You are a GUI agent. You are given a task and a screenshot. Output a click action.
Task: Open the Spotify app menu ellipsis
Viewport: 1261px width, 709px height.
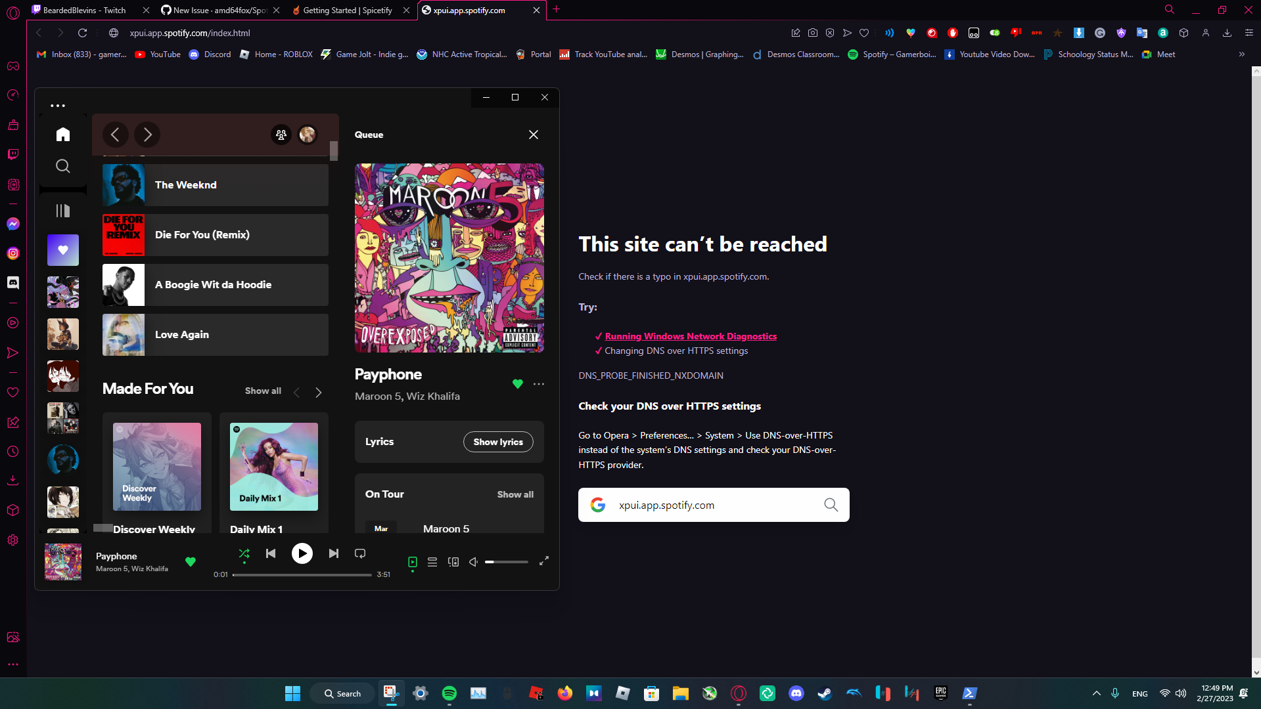pyautogui.click(x=58, y=105)
